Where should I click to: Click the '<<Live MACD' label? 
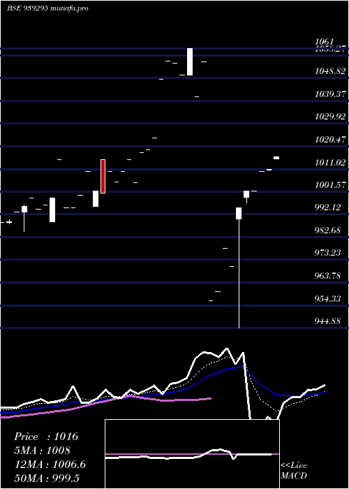pyautogui.click(x=294, y=470)
